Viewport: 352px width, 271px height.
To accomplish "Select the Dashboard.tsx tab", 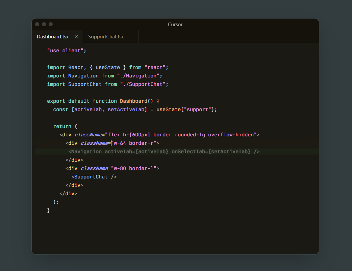I will click(x=52, y=36).
